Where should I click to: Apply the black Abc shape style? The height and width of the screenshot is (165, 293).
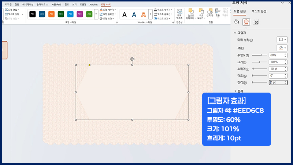point(33,14)
